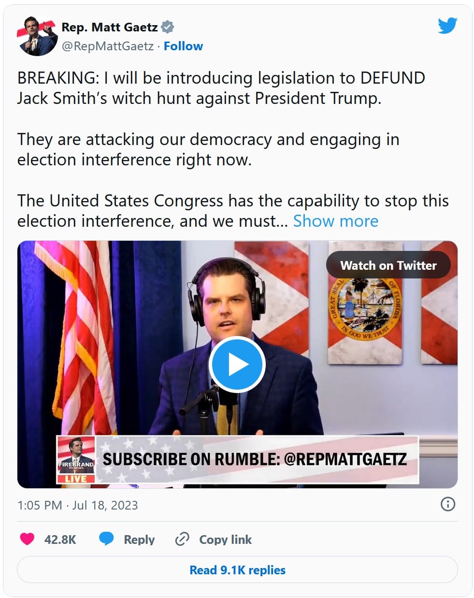Click the reply speech bubble icon
This screenshot has width=474, height=598.
coord(106,539)
